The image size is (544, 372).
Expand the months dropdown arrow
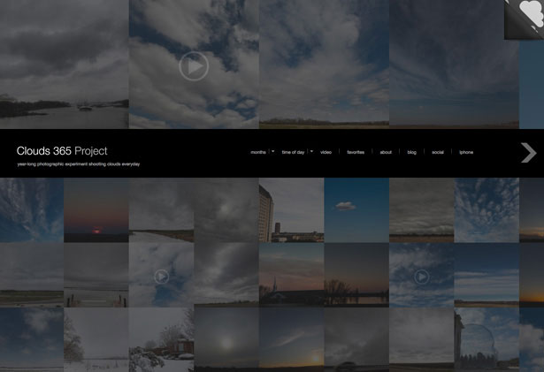273,151
